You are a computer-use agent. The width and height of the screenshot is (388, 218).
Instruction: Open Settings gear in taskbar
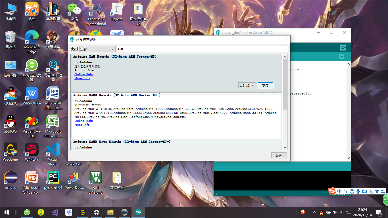coord(97,212)
